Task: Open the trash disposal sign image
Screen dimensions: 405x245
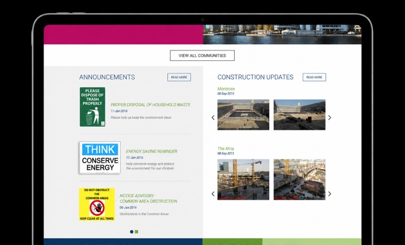Action: (93, 107)
